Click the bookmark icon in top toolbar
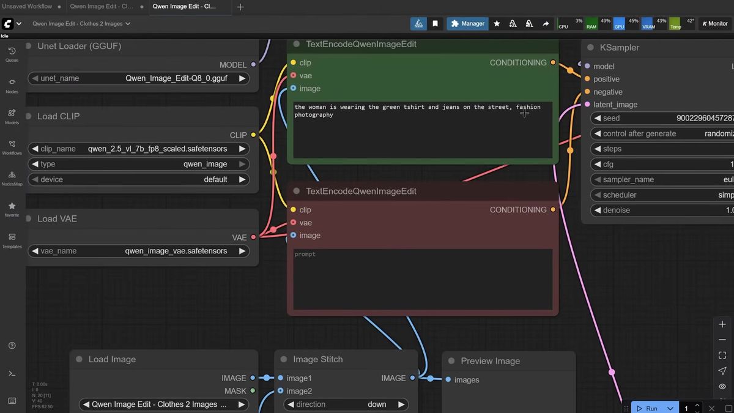 click(435, 24)
